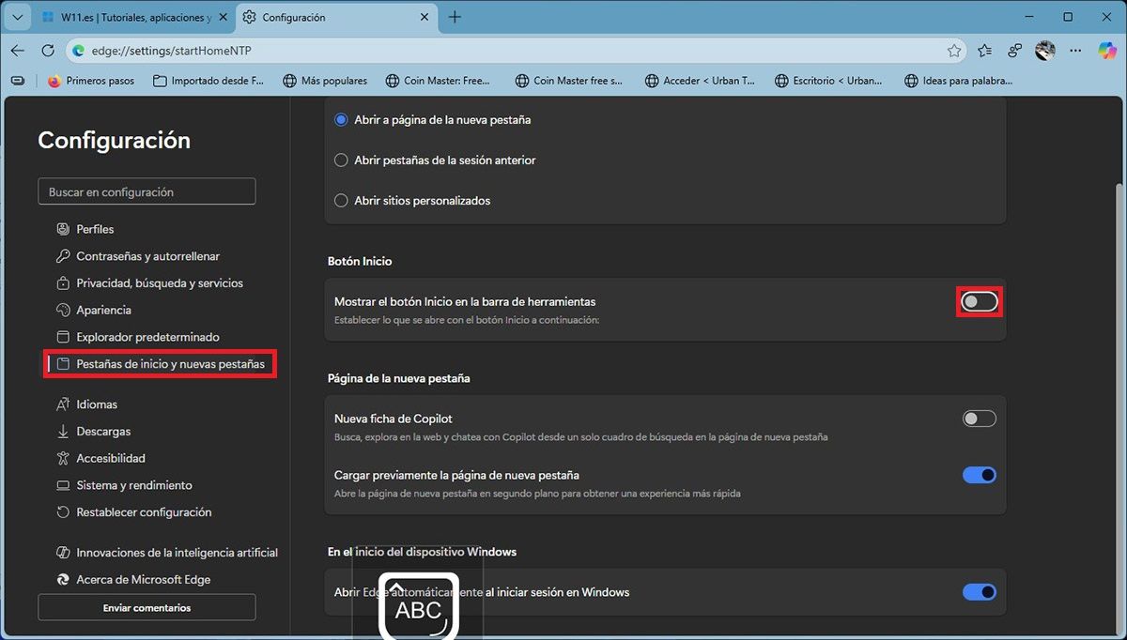
Task: Open the Más populares bookmark
Action: [x=325, y=81]
